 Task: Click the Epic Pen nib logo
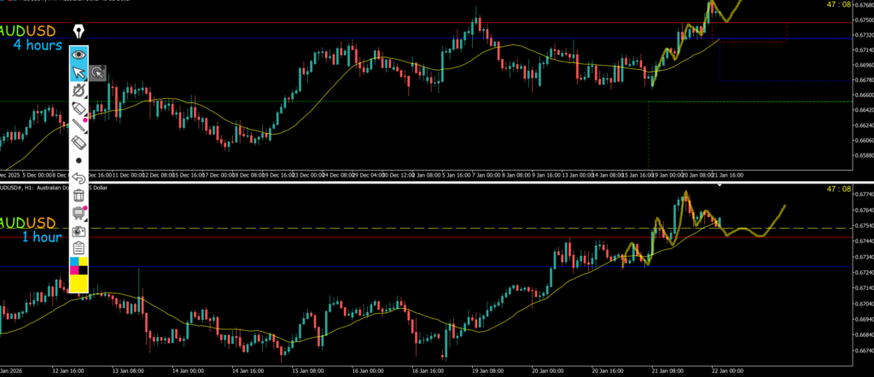click(x=79, y=32)
